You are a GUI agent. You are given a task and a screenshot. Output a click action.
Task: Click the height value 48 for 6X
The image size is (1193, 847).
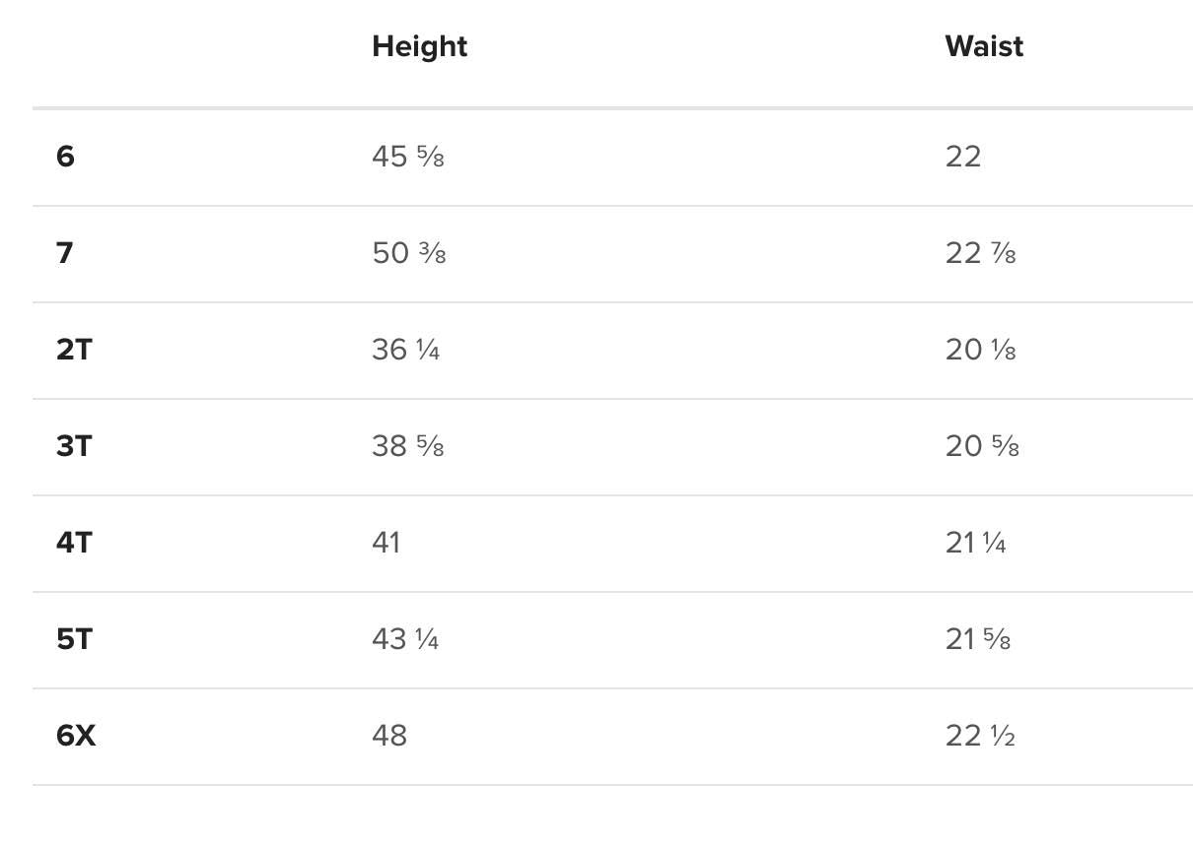[388, 736]
